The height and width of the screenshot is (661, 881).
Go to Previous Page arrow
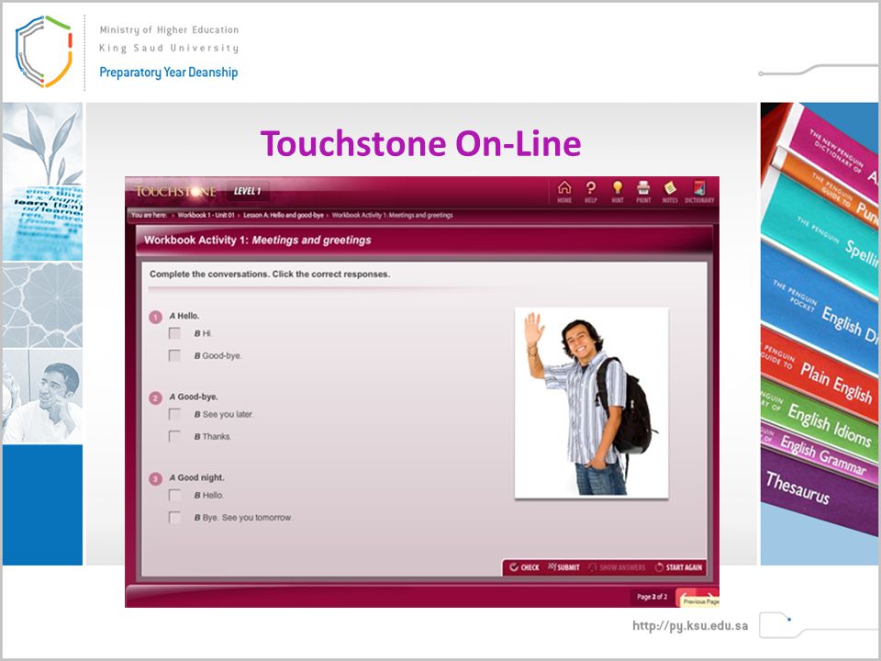[x=686, y=596]
